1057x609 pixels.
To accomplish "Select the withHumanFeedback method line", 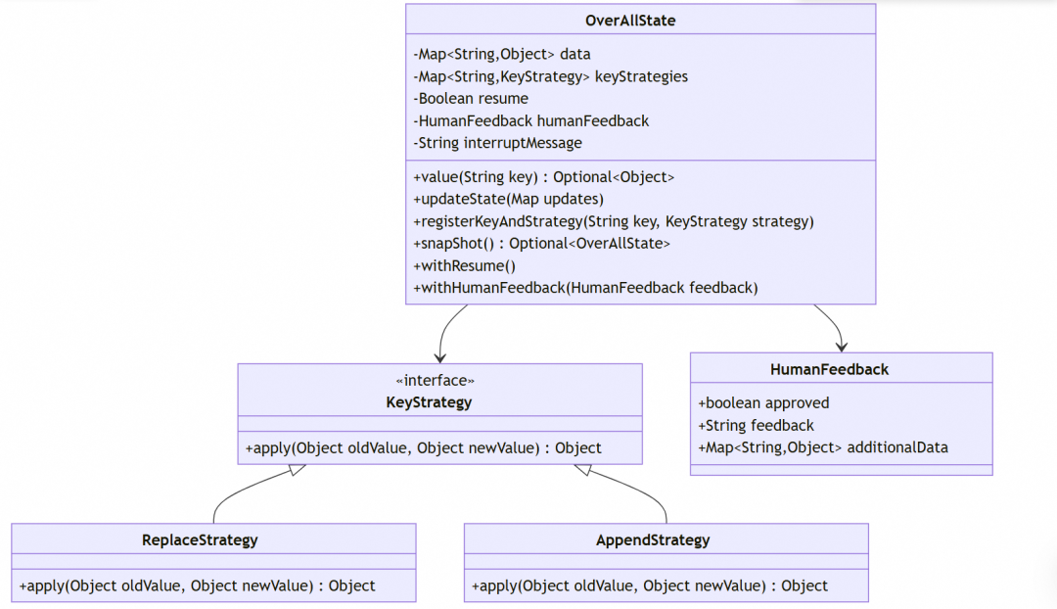I will pyautogui.click(x=585, y=288).
